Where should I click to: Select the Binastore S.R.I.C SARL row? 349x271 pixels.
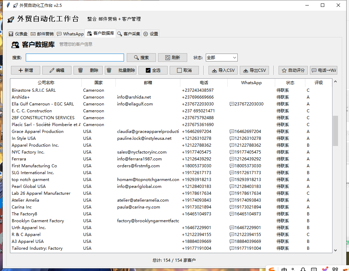171,90
